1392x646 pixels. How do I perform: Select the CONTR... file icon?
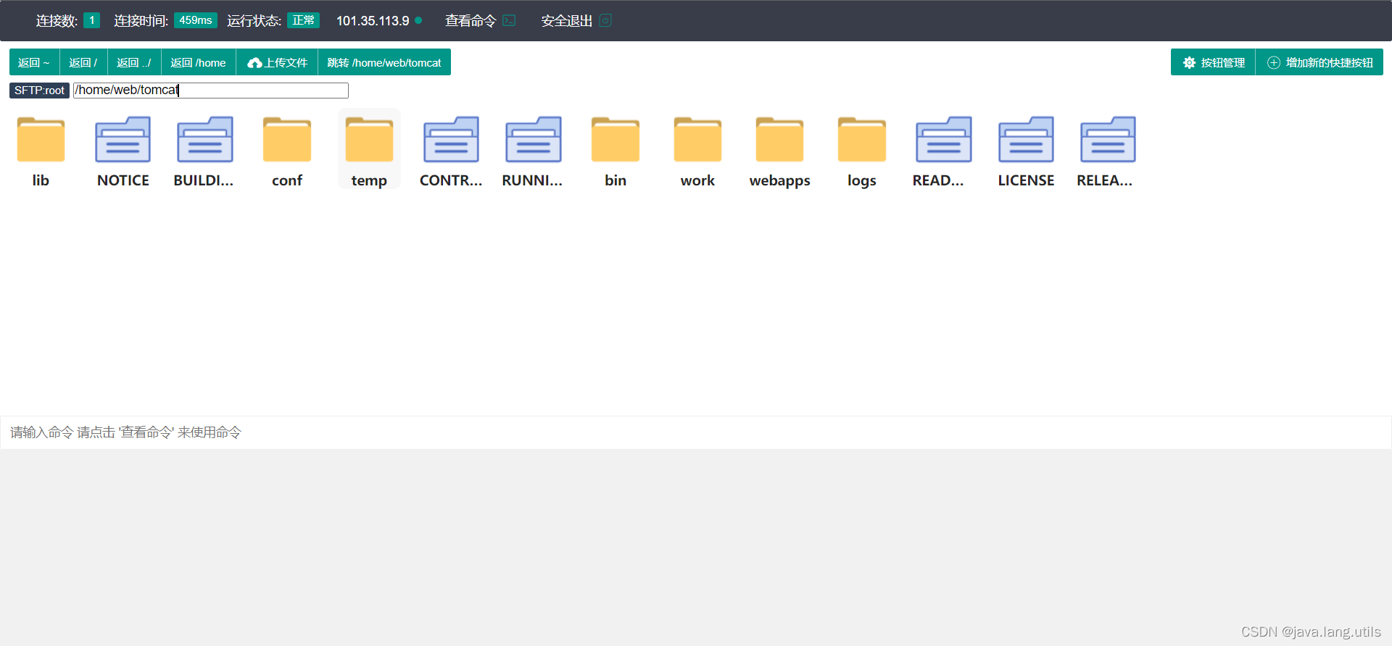pos(451,139)
